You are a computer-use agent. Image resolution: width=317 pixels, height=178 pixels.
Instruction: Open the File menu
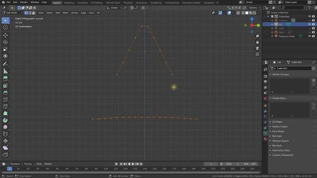[8, 2]
